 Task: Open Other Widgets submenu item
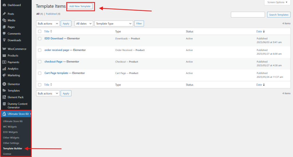coord(11,138)
